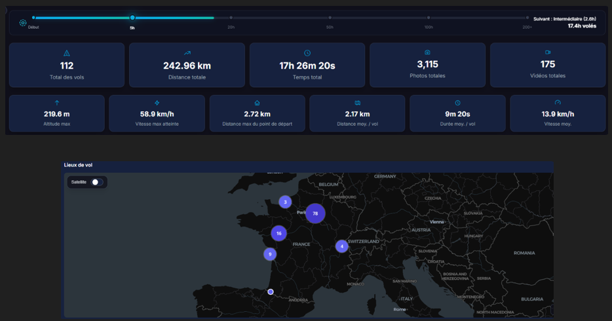Click the up arrow icon on Altitude max

[x=57, y=103]
